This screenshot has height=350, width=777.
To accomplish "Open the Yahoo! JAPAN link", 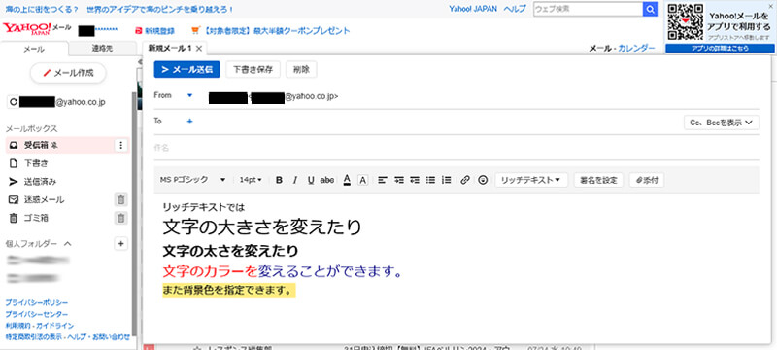I will pyautogui.click(x=473, y=9).
